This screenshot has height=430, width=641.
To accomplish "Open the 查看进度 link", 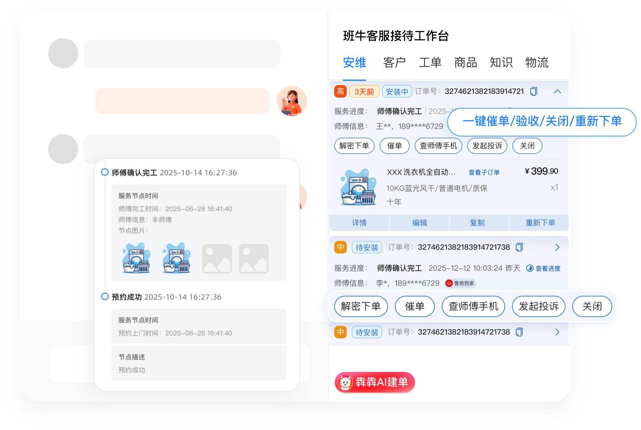I will (x=543, y=268).
